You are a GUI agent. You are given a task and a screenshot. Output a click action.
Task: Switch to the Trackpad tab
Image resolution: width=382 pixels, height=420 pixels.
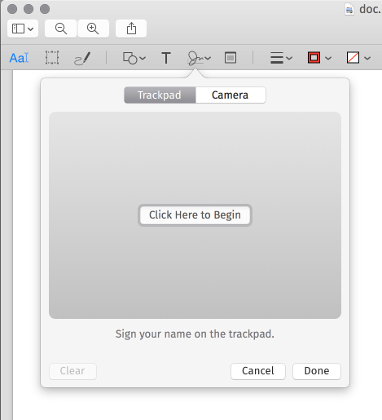(160, 95)
